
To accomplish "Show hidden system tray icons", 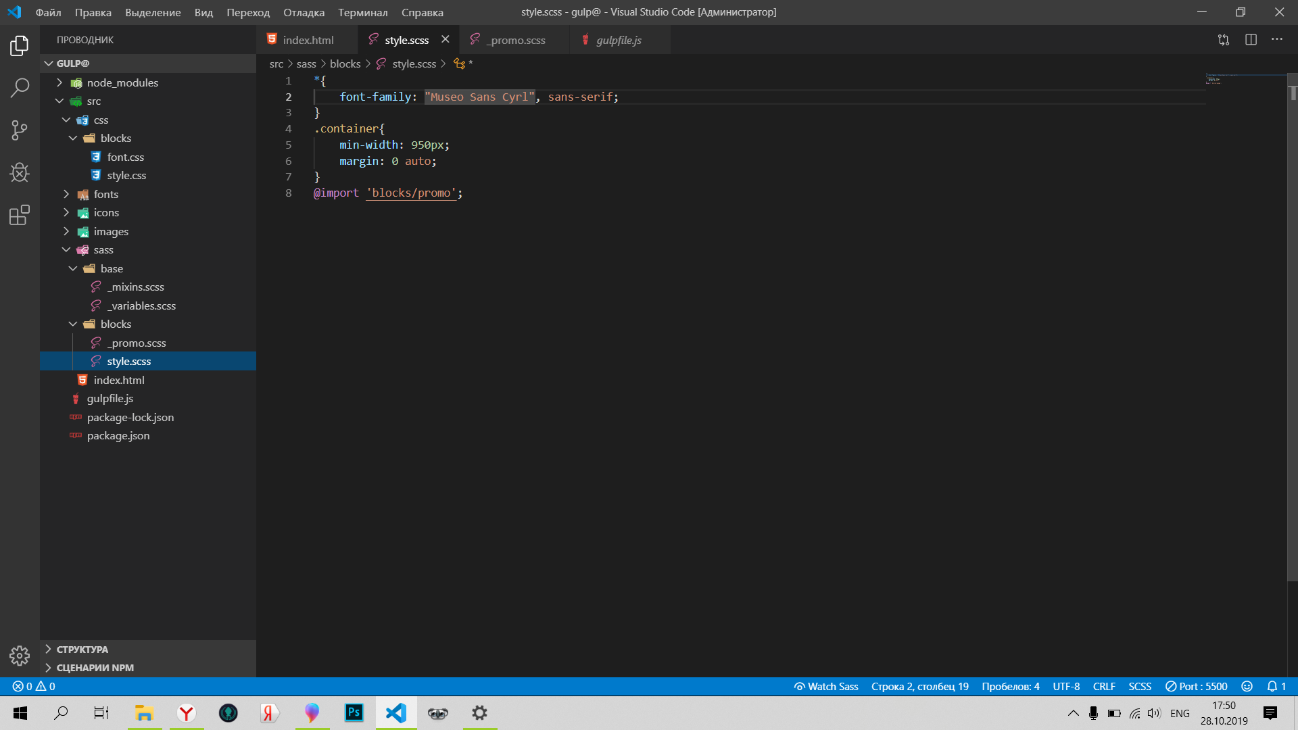I will [x=1073, y=713].
